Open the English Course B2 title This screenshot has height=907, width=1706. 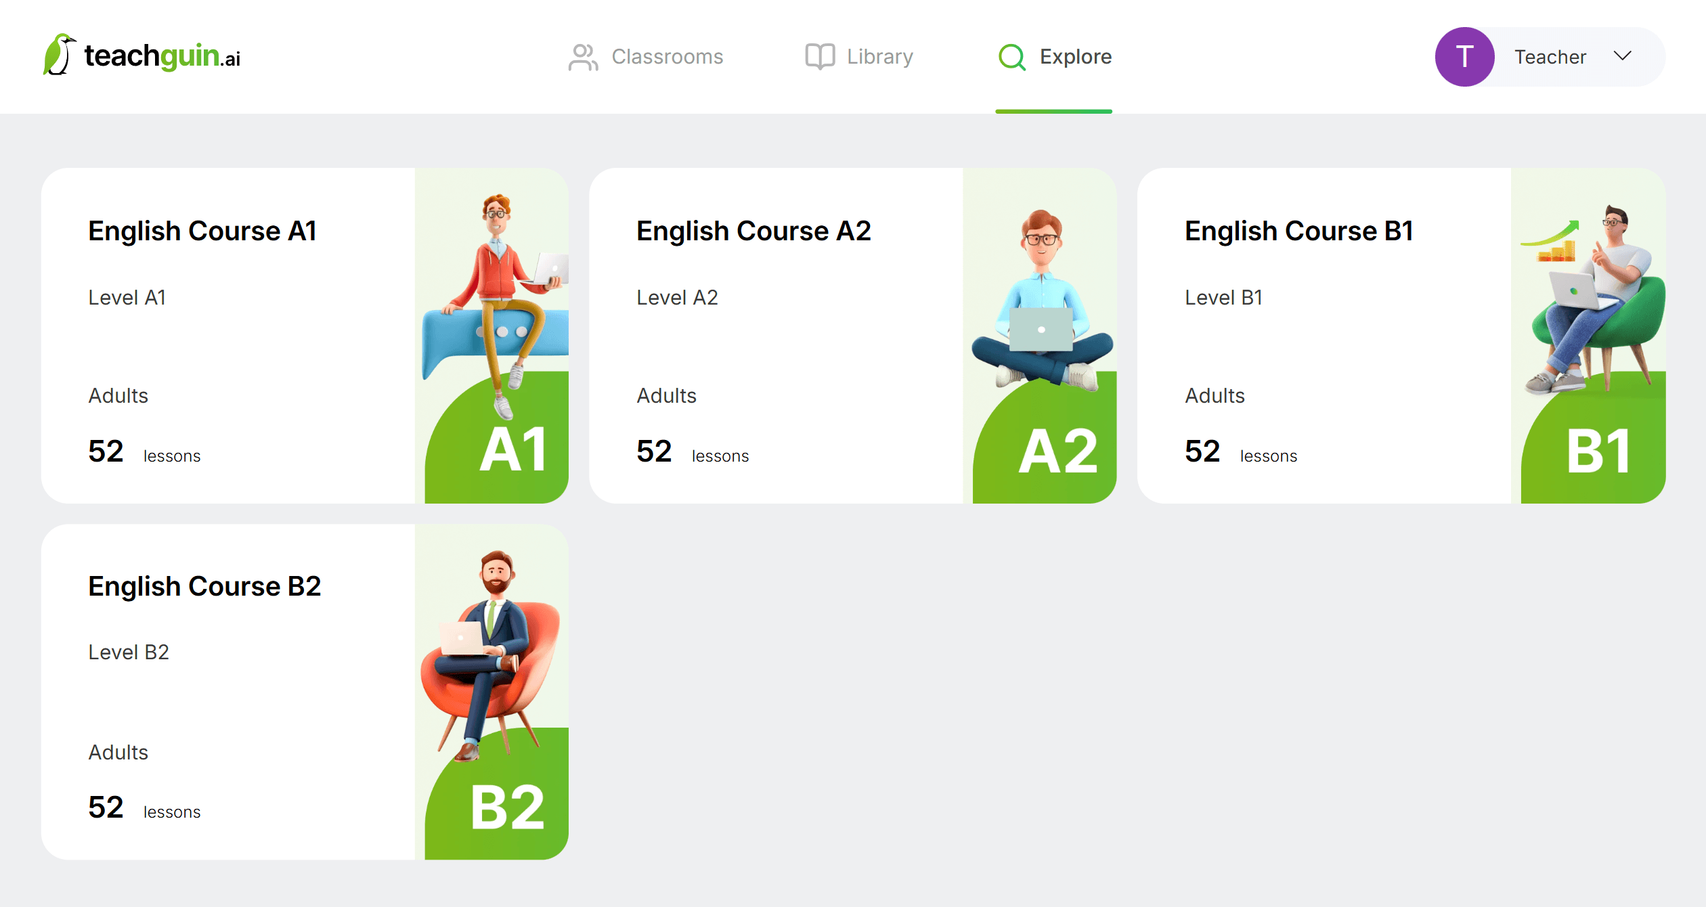point(204,586)
